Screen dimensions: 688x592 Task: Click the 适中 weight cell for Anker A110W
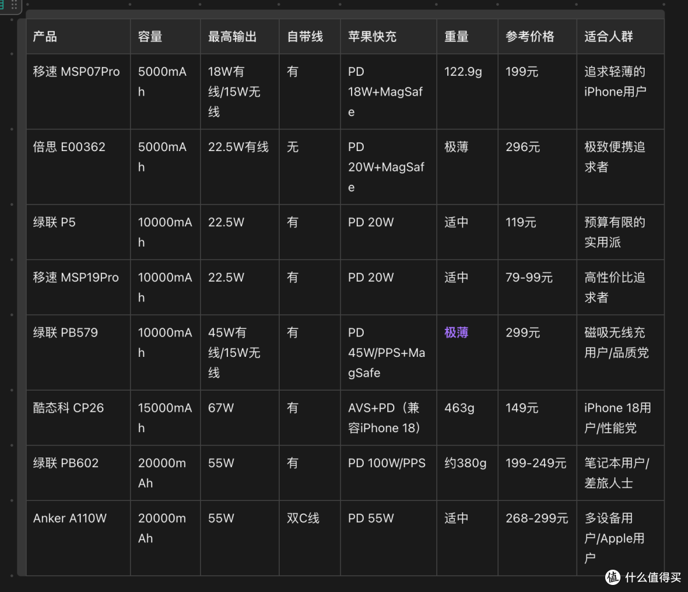pyautogui.click(x=468, y=538)
